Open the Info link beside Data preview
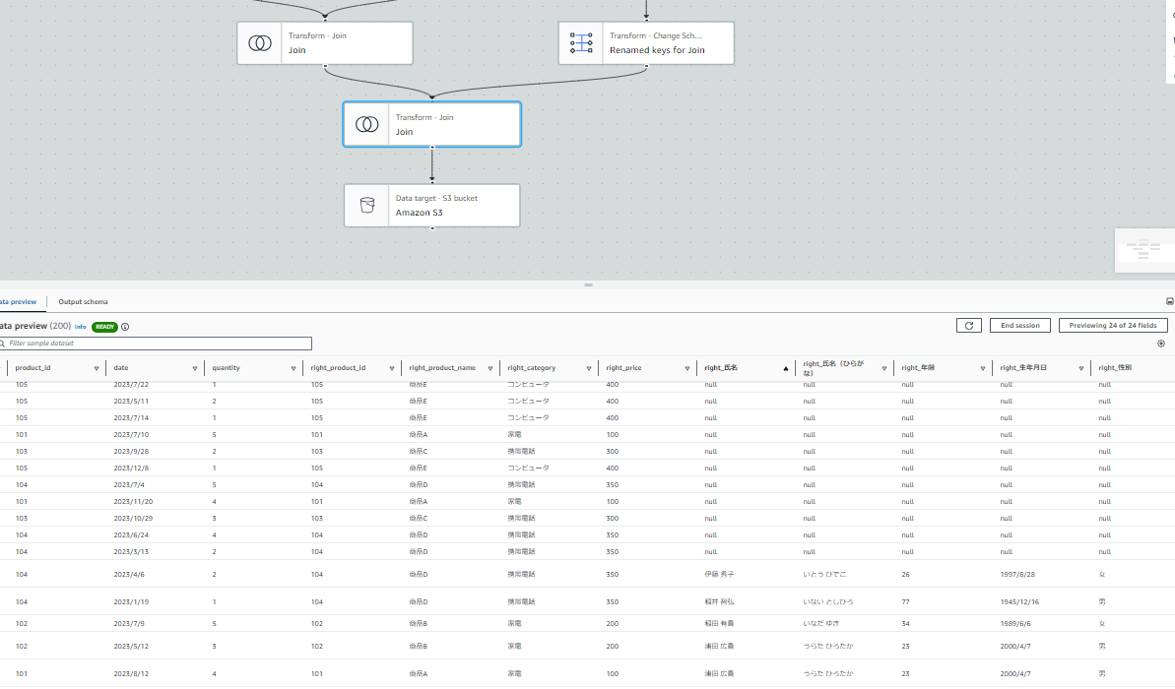 [80, 327]
